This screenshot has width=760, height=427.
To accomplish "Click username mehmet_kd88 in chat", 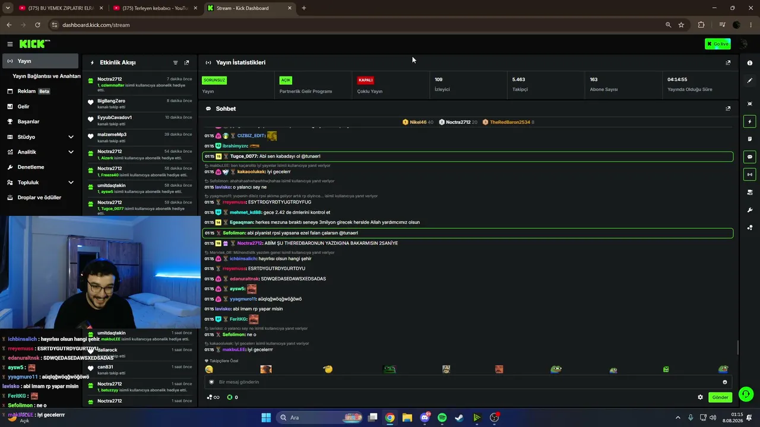I will [x=246, y=212].
